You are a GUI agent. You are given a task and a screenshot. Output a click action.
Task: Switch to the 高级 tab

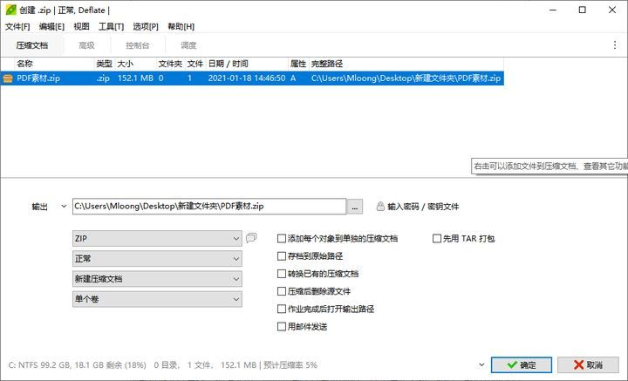tap(86, 45)
